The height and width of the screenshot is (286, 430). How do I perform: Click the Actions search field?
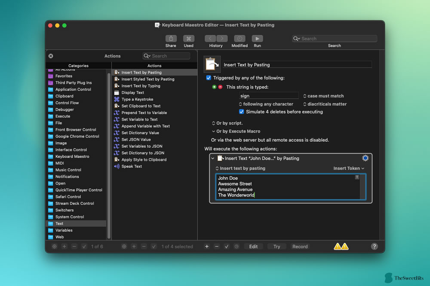click(166, 56)
